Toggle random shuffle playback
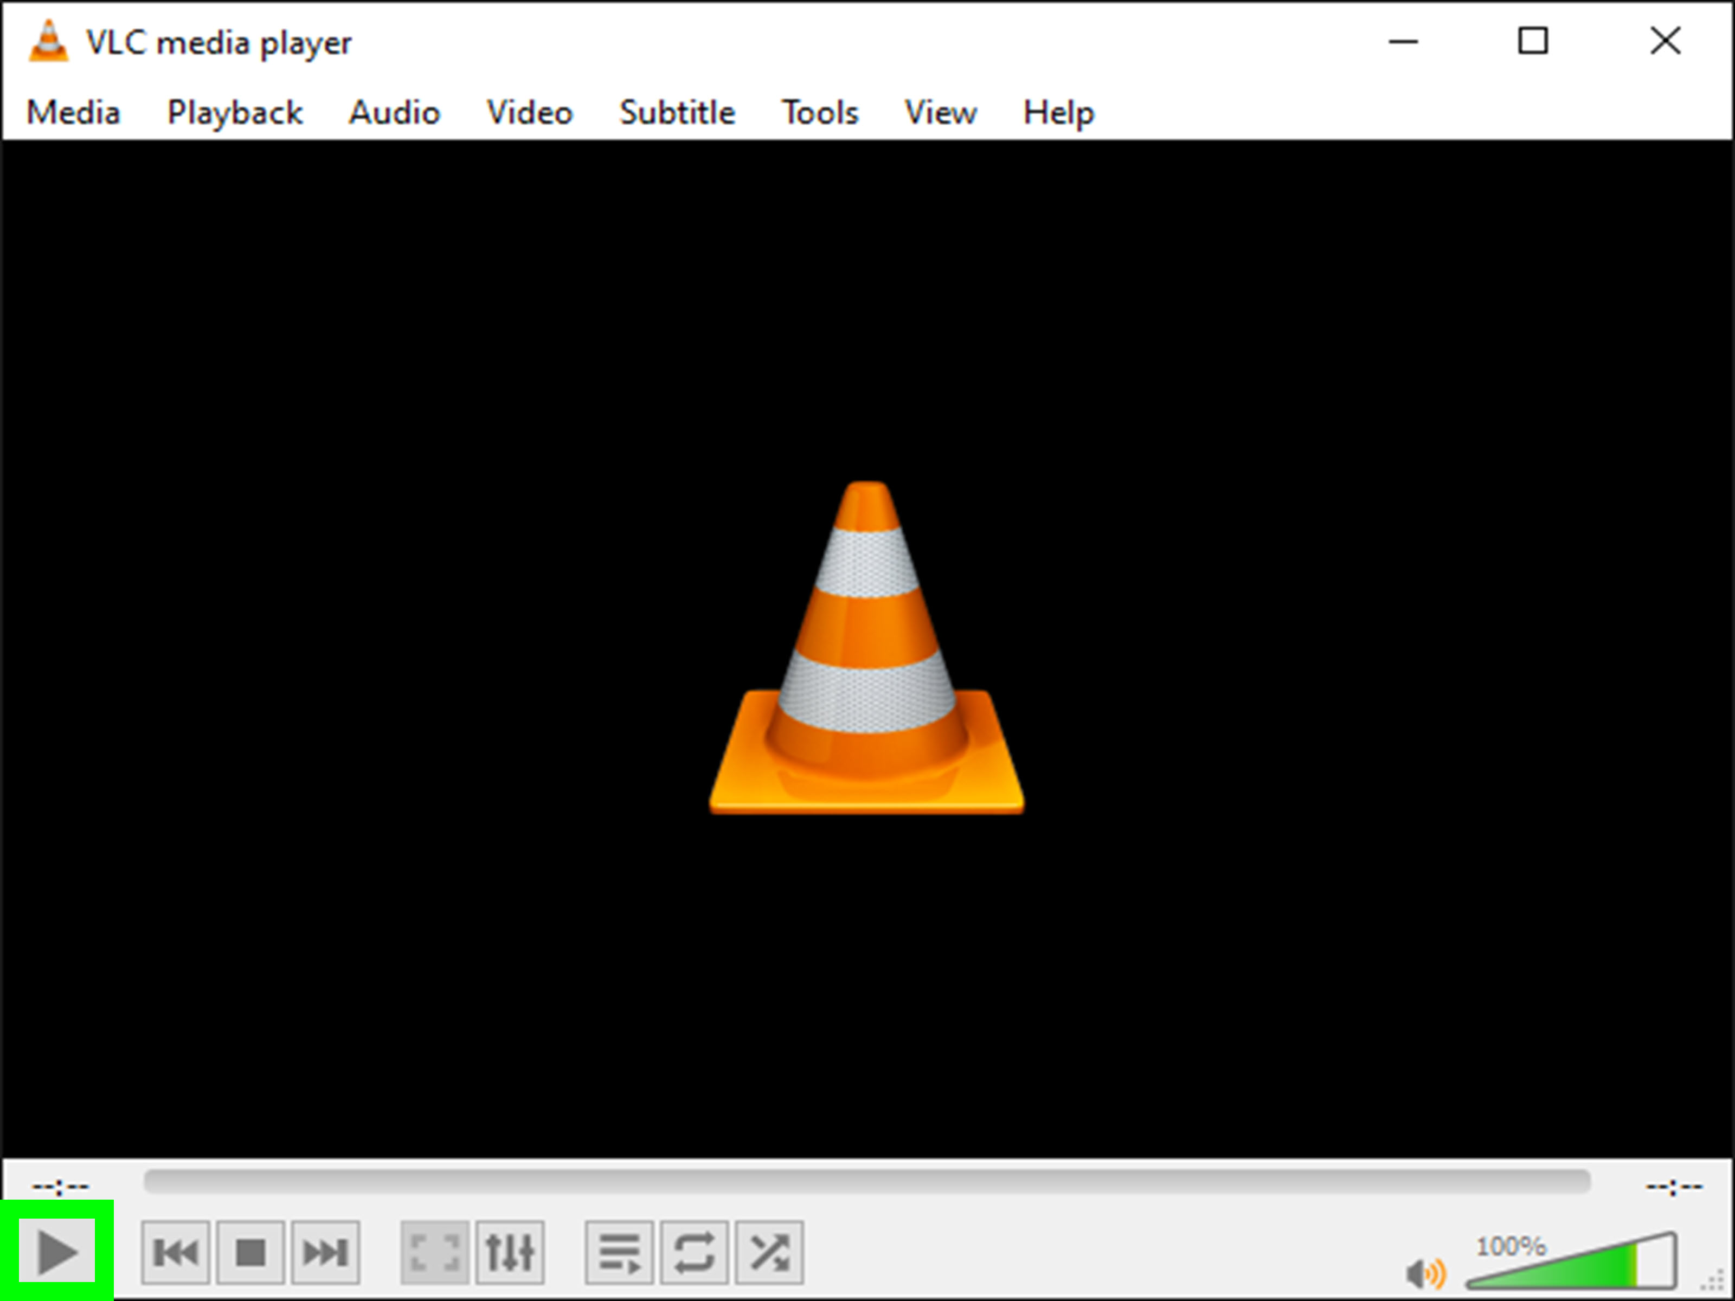 [x=769, y=1252]
